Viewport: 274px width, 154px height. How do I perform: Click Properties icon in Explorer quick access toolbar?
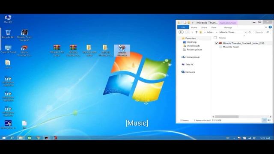click(x=185, y=23)
